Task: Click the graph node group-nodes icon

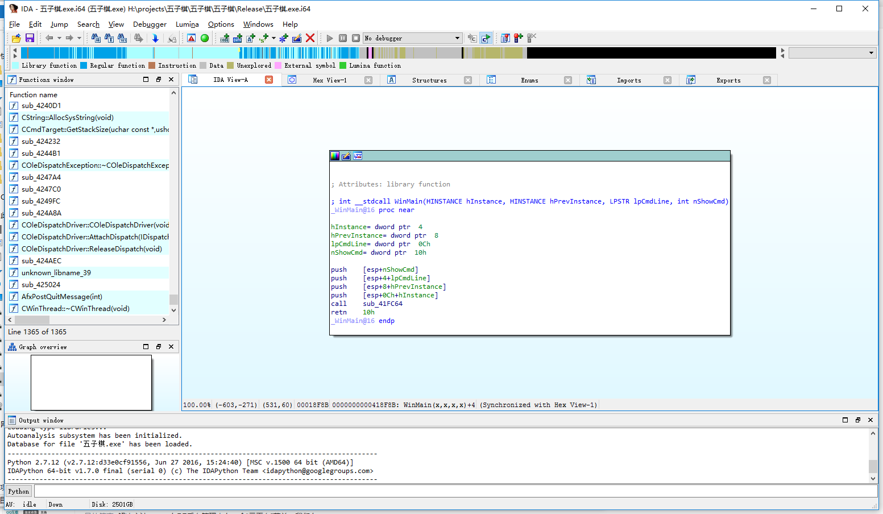Action: [358, 156]
